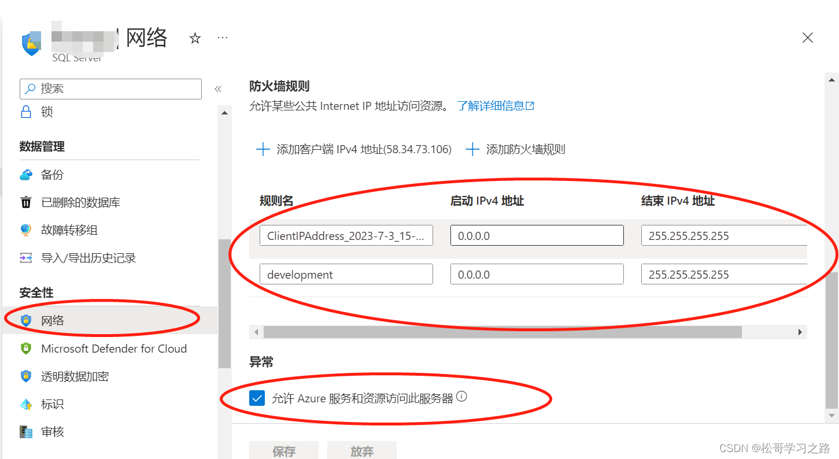Click the 启动 IPv4 地址 column header
Screen dimensions: 839x459
[487, 201]
